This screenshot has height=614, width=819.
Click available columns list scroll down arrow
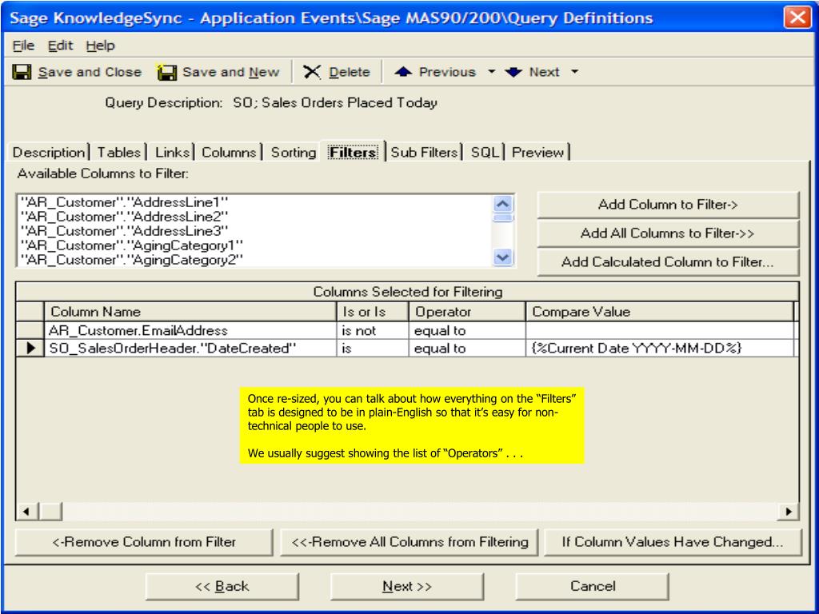503,257
